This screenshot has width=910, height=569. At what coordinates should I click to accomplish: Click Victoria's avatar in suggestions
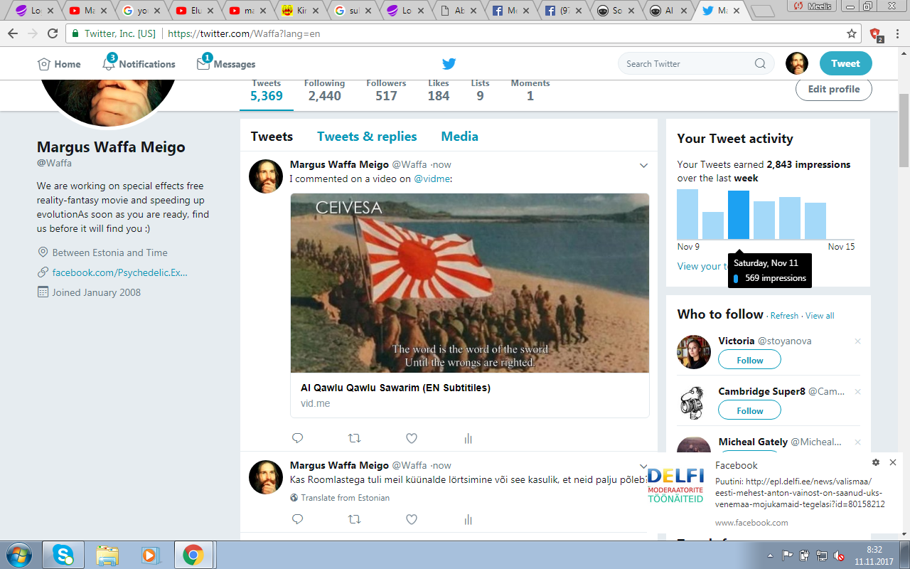pos(694,352)
